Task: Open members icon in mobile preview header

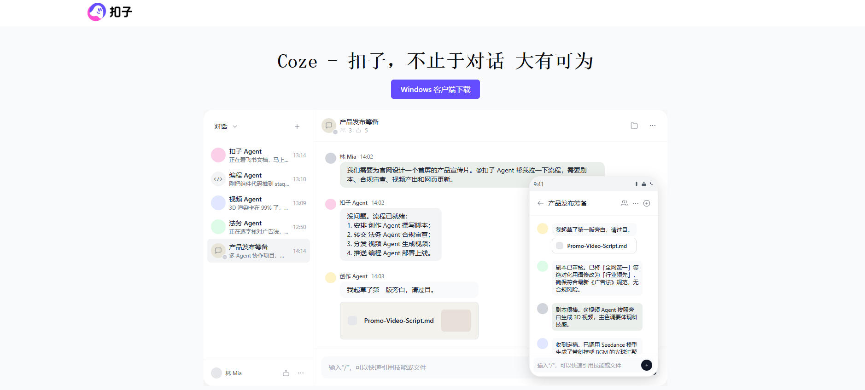Action: click(x=624, y=203)
